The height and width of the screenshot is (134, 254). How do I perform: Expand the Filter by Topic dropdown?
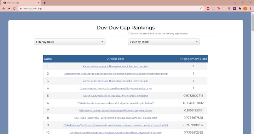click(x=164, y=42)
